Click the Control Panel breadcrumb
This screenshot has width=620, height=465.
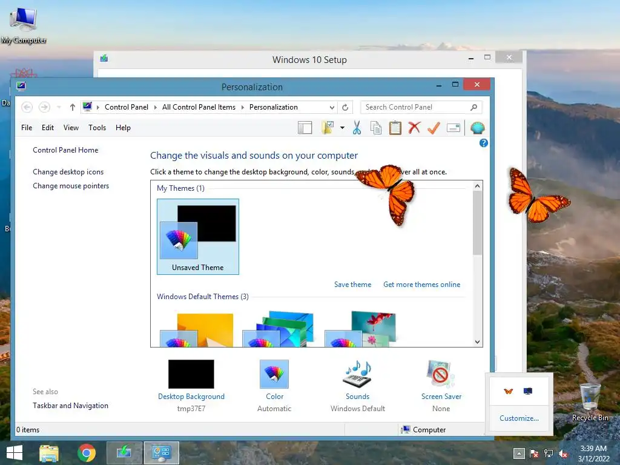127,107
